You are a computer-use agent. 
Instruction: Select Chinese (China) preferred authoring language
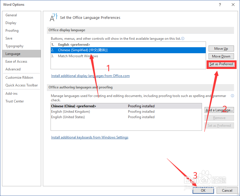[x=126, y=106]
